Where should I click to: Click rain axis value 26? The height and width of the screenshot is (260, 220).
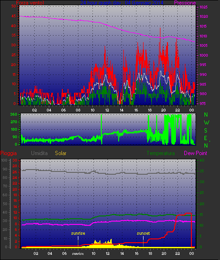(15, 172)
